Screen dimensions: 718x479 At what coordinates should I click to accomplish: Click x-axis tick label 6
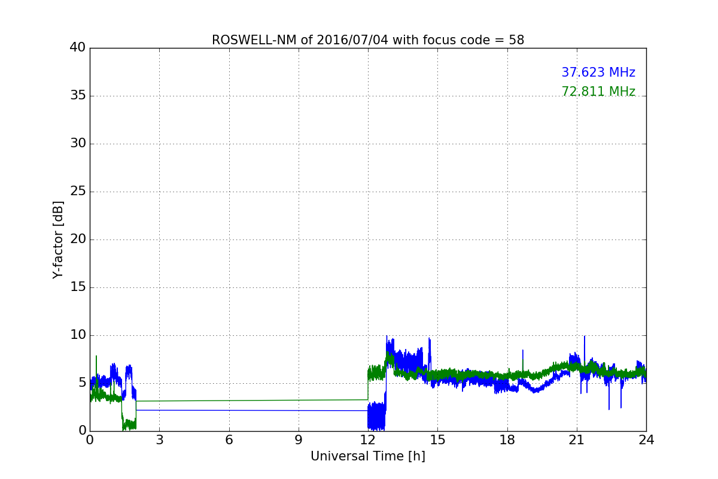229,439
